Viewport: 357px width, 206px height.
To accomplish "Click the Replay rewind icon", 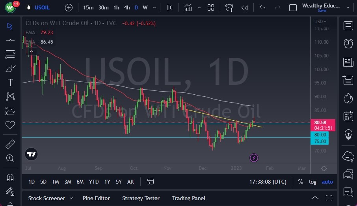I will 245,7.
